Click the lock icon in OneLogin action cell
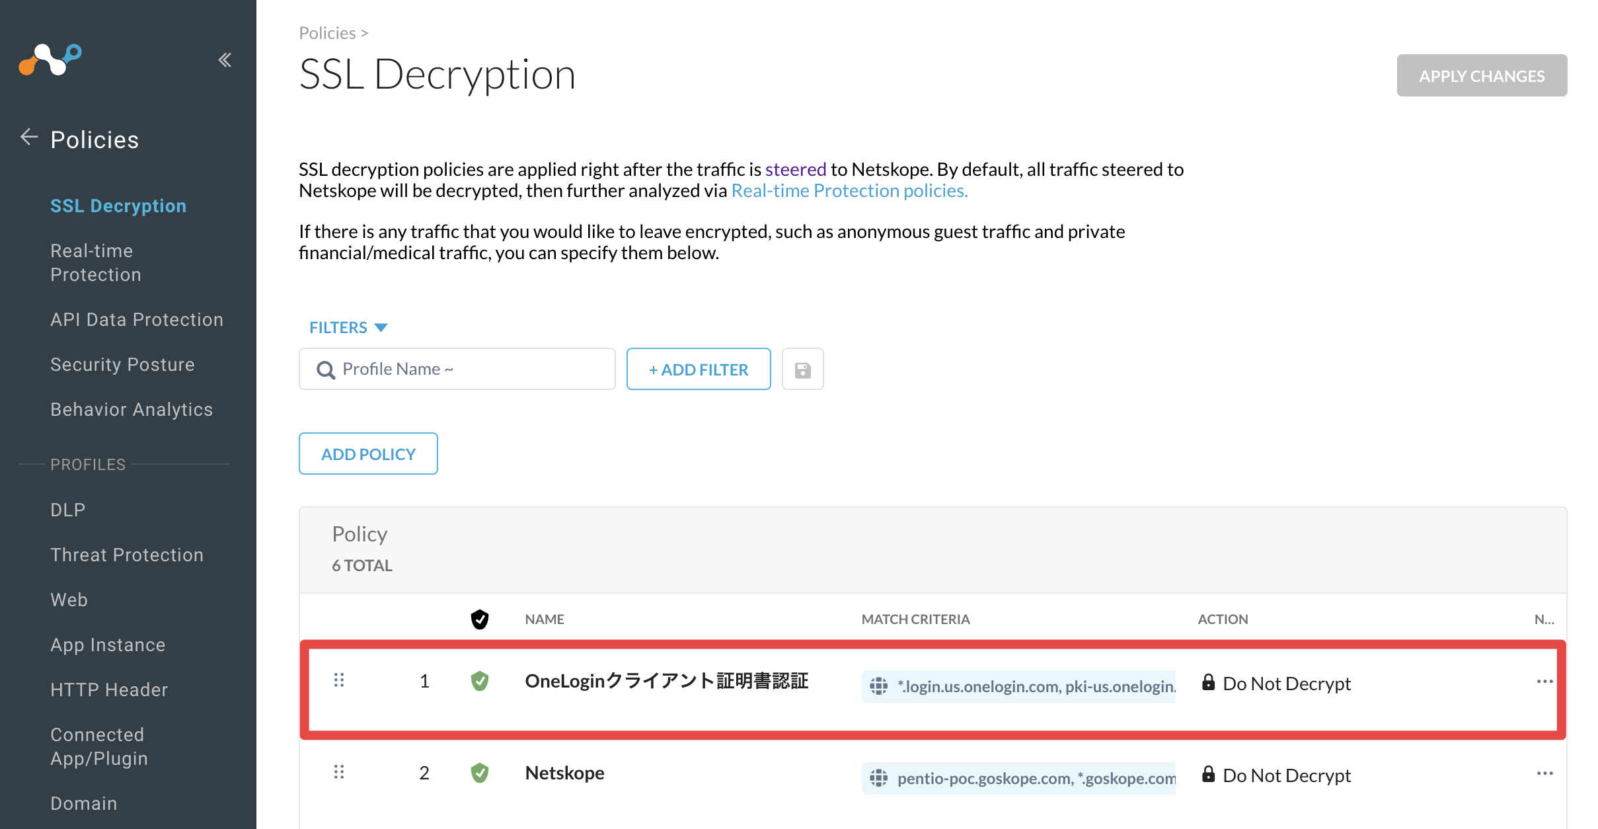This screenshot has height=829, width=1598. (x=1208, y=682)
